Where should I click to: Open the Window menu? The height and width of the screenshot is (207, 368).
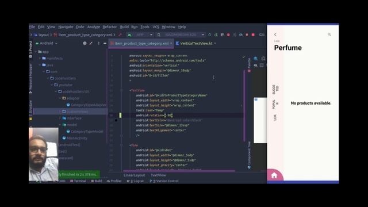point(168,27)
